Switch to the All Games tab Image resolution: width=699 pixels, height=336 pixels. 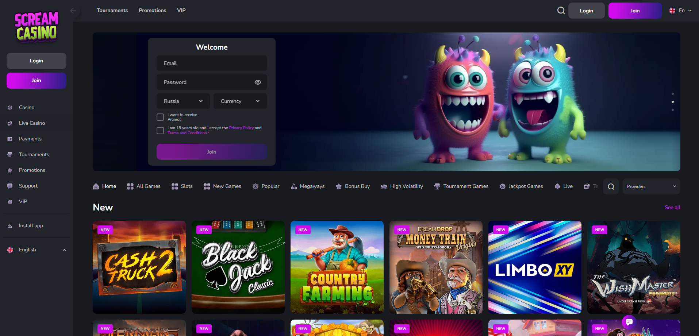pos(144,186)
